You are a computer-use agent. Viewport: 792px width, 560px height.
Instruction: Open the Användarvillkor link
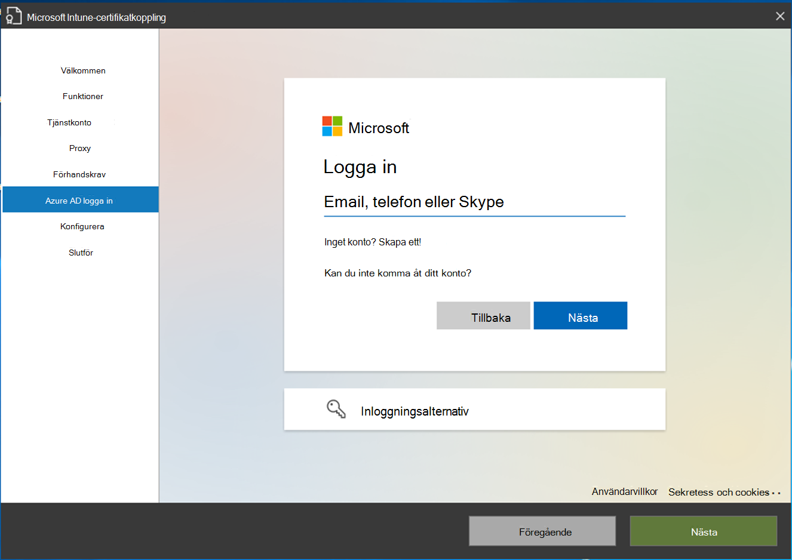625,491
